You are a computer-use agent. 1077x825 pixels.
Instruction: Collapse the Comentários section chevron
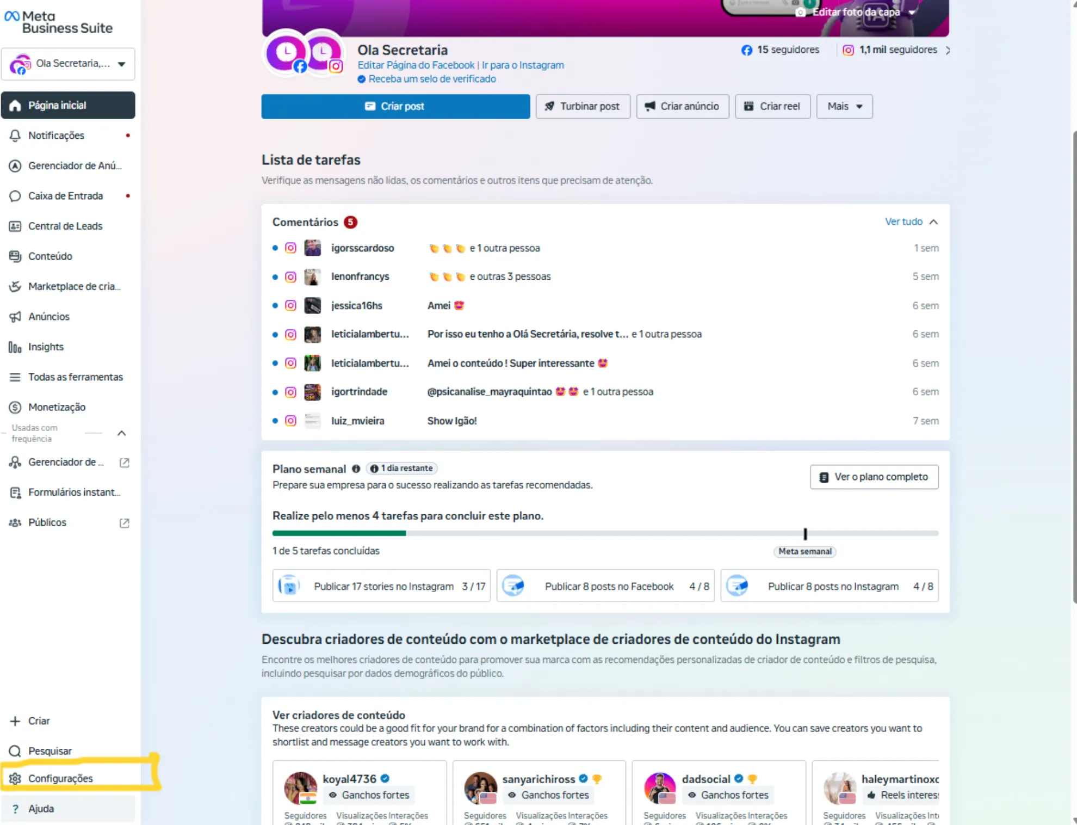click(933, 222)
